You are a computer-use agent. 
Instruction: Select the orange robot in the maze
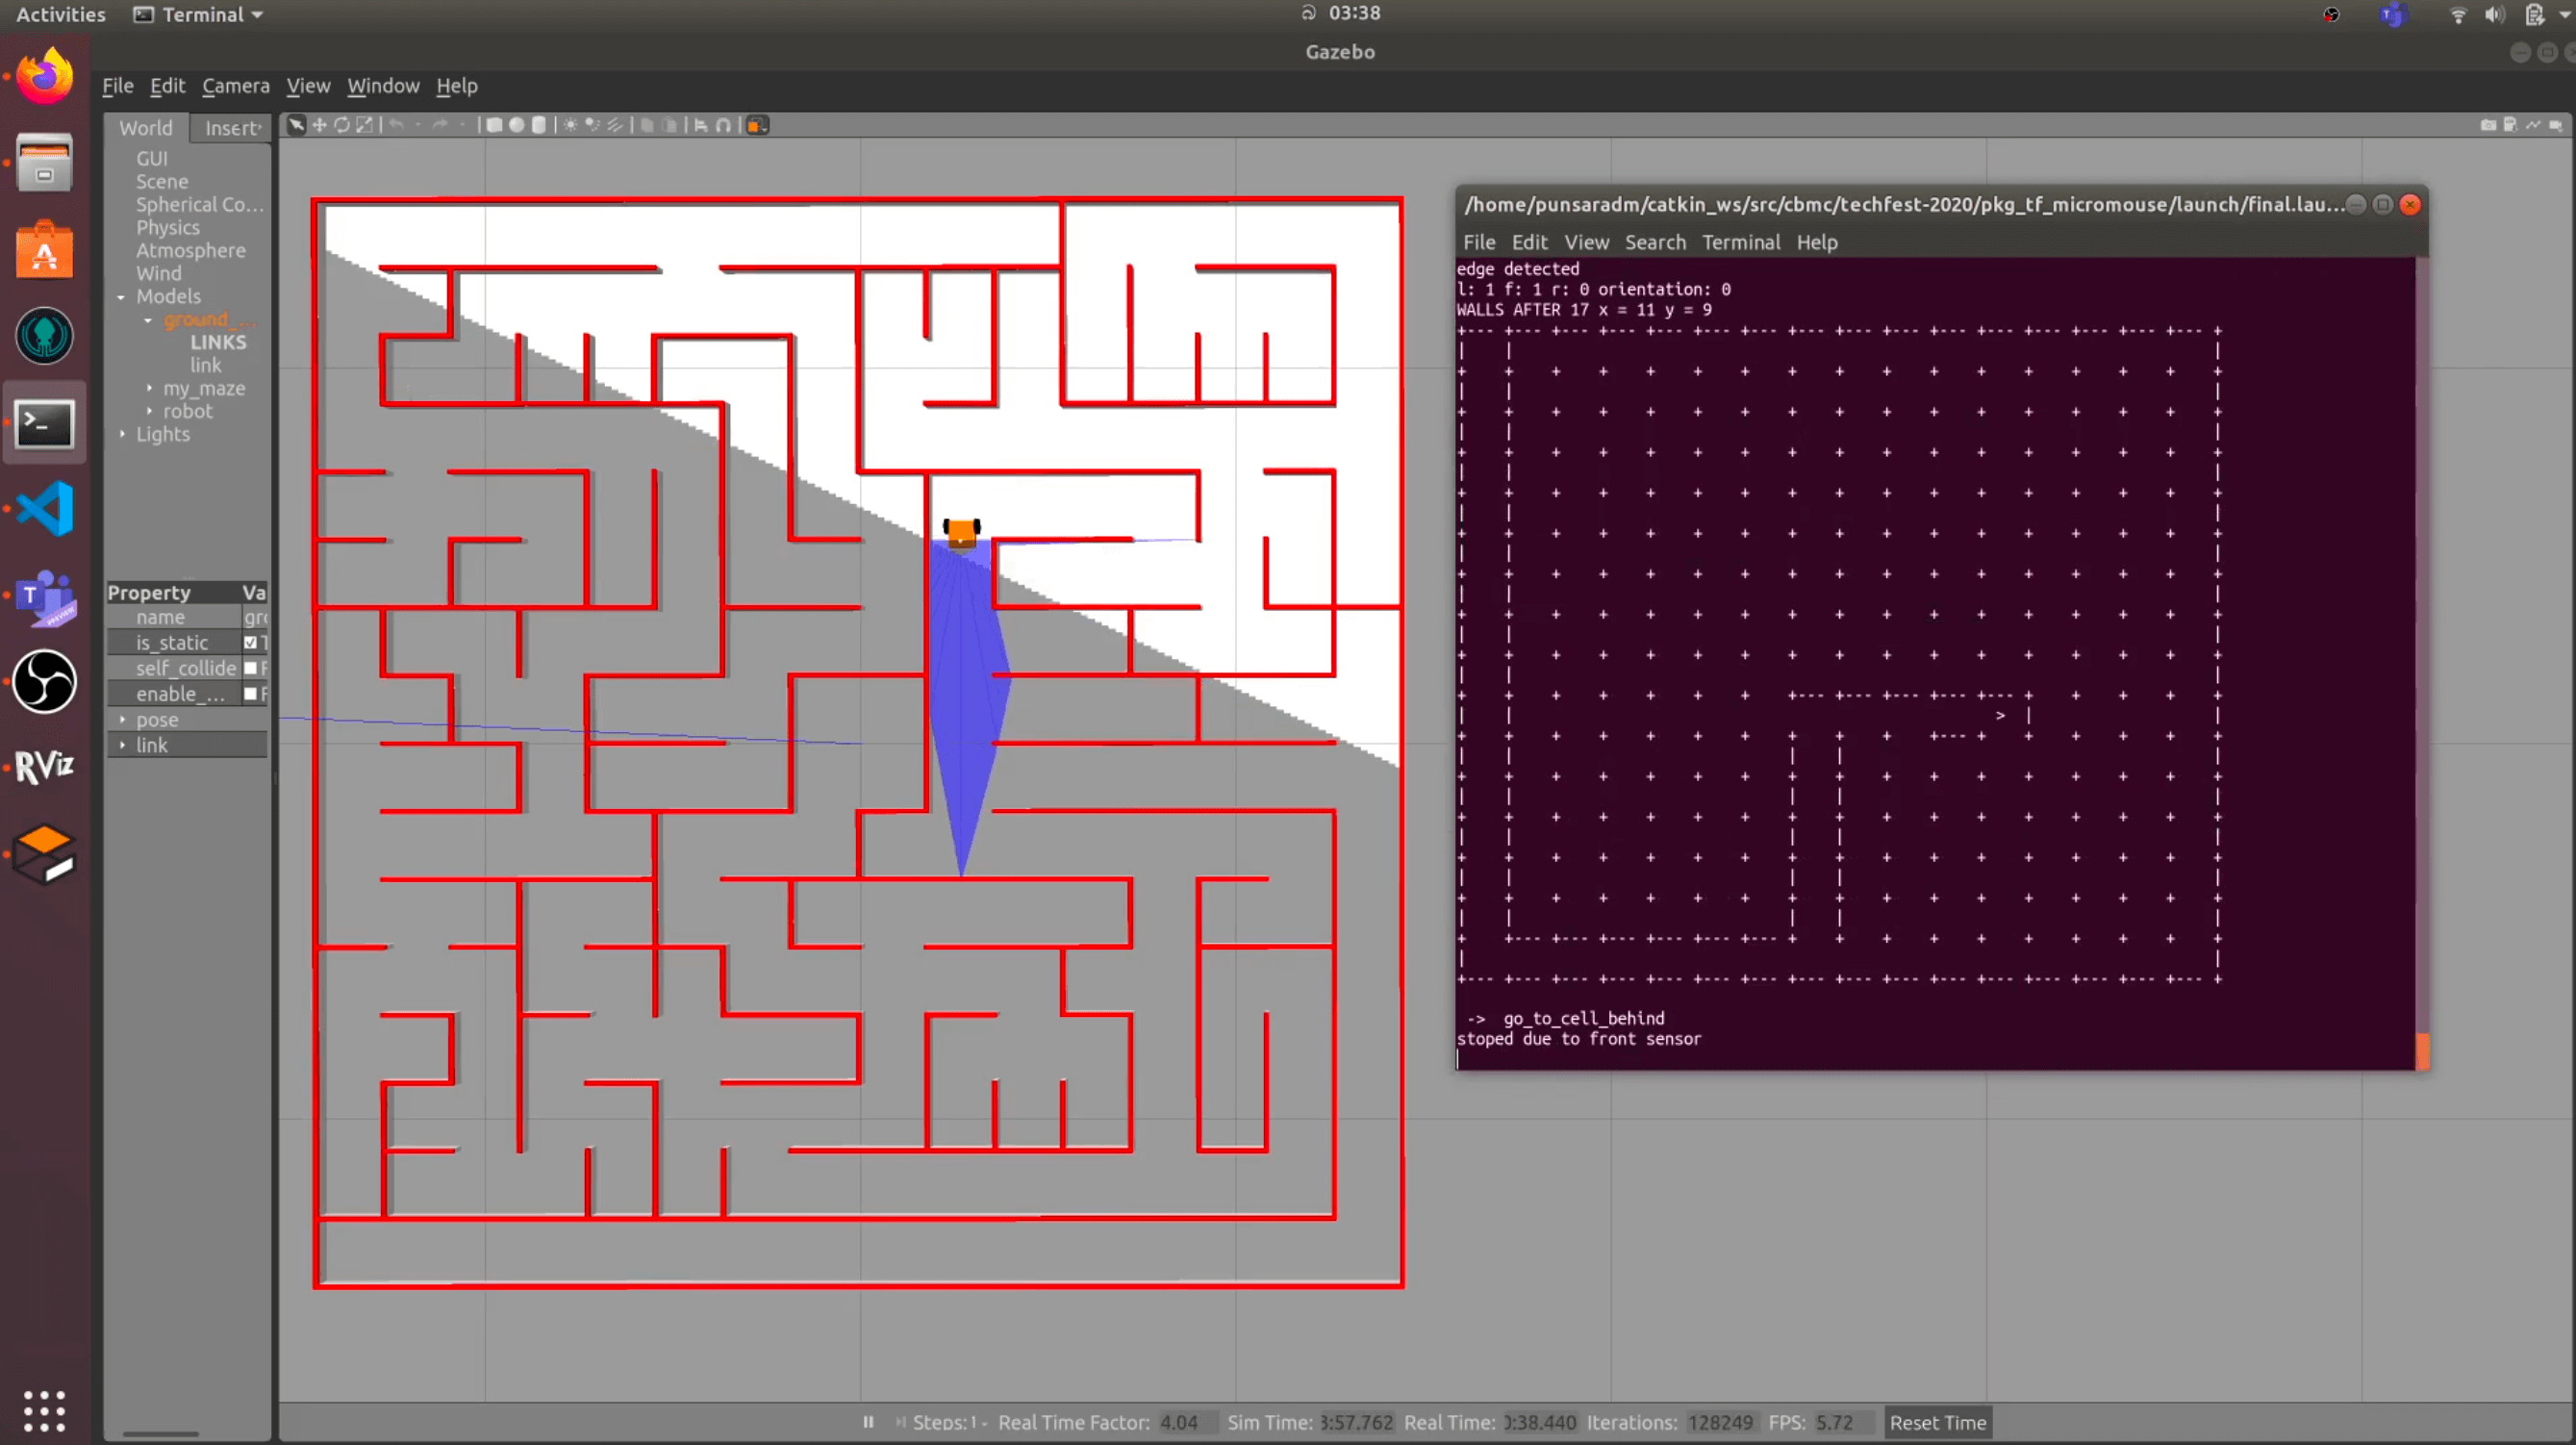click(961, 532)
